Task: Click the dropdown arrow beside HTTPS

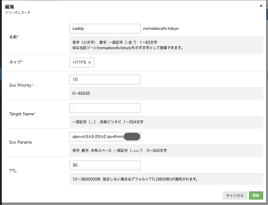Action: pyautogui.click(x=90, y=63)
